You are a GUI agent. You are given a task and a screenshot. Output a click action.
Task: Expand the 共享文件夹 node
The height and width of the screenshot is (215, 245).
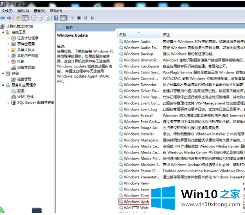point(9,50)
